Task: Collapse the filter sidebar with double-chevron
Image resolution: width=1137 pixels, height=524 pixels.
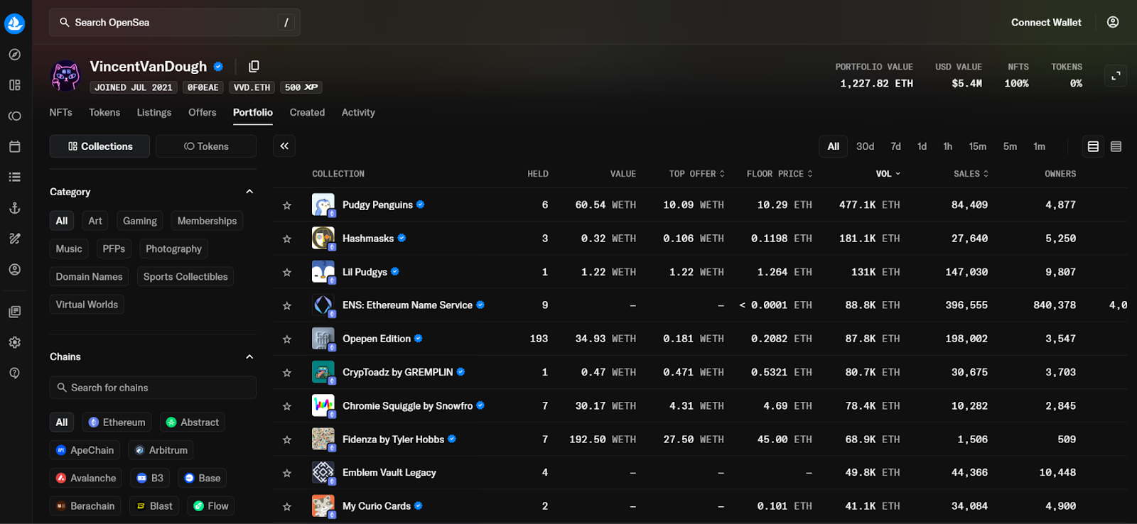Action: pos(284,146)
